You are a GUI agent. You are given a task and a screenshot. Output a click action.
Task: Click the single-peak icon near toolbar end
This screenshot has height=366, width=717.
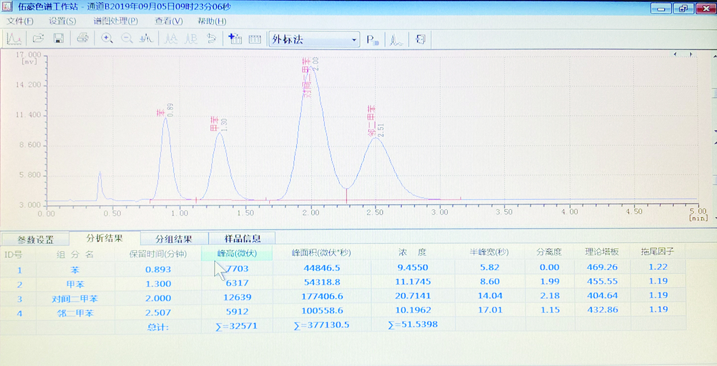click(x=397, y=40)
